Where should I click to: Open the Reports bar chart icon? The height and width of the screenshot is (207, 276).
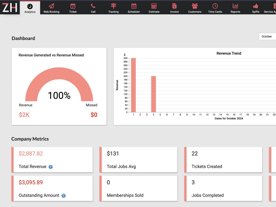(235, 6)
